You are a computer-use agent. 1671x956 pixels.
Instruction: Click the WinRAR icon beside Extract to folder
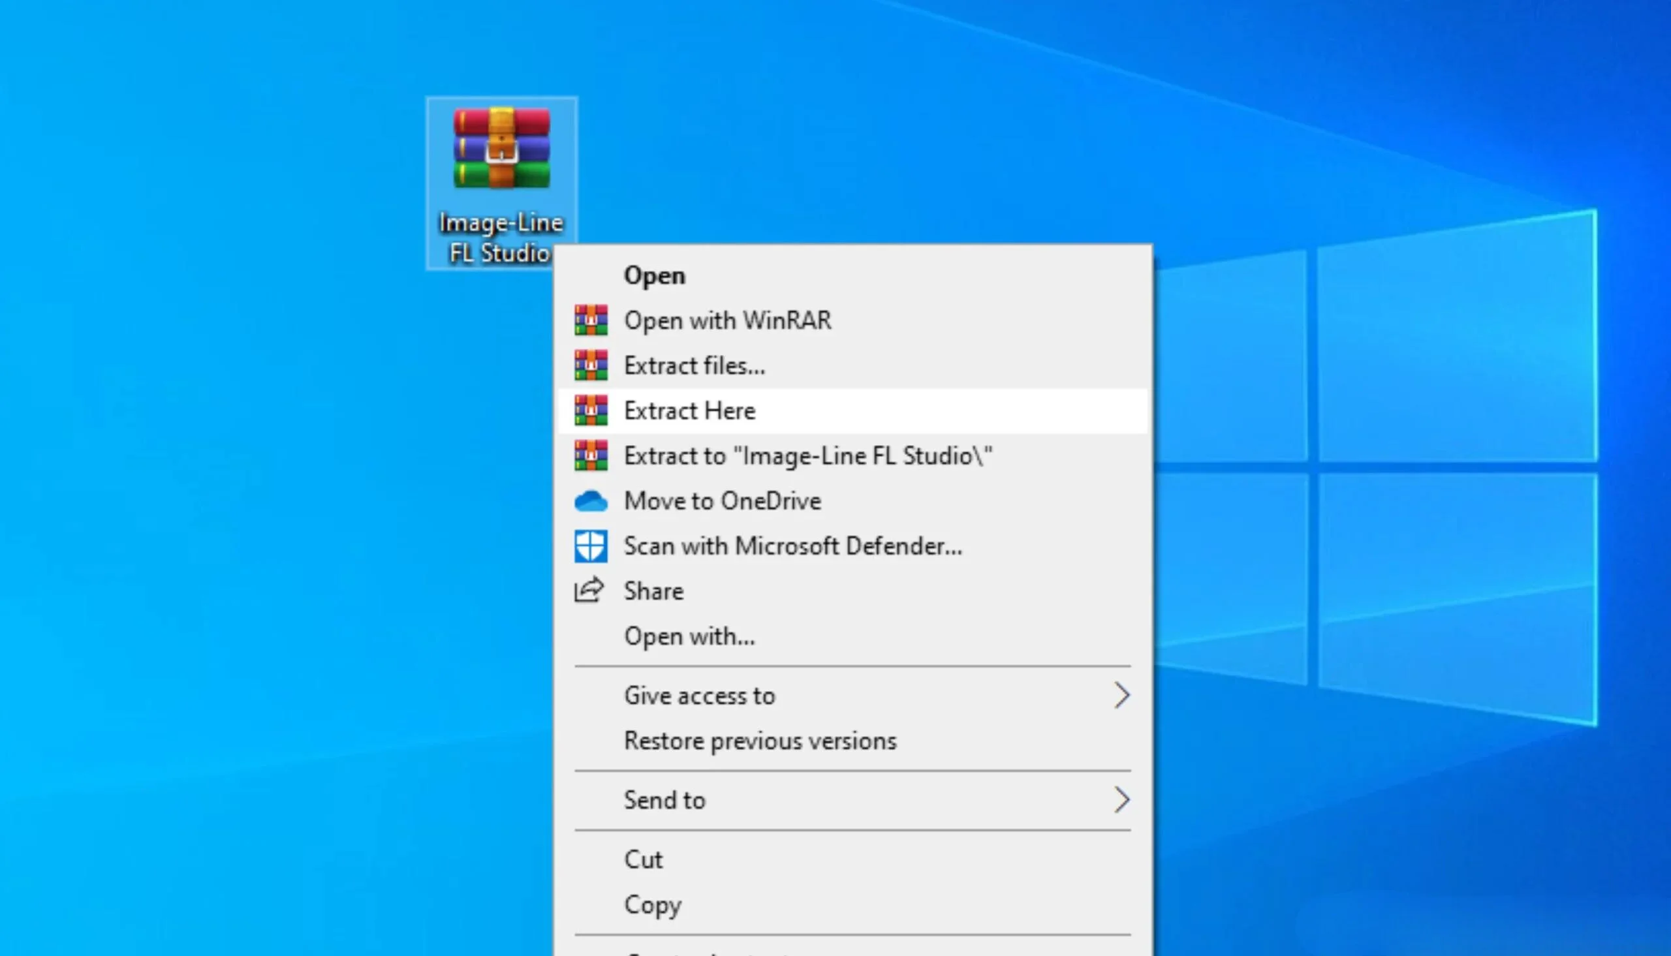tap(591, 455)
